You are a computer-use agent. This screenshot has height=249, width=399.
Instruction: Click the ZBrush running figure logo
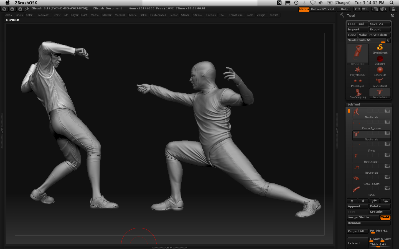point(27,9)
